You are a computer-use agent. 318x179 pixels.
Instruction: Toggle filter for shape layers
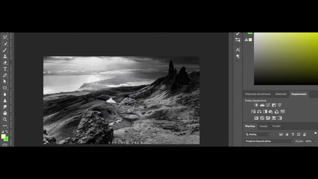tap(299, 134)
